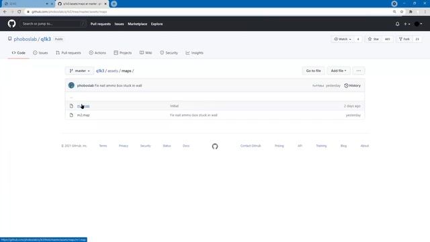Open the m2.map file

[x=83, y=115]
